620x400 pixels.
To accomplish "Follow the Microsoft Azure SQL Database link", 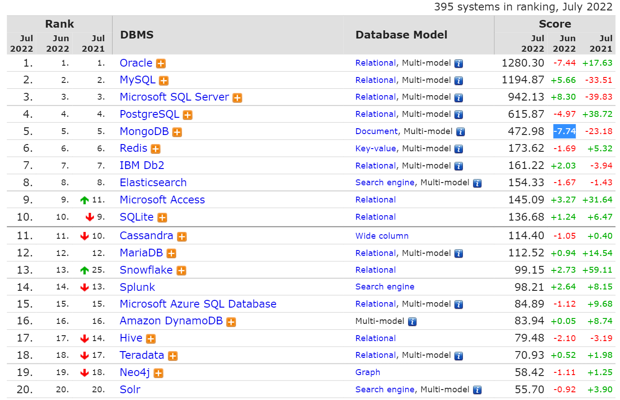I will [198, 304].
